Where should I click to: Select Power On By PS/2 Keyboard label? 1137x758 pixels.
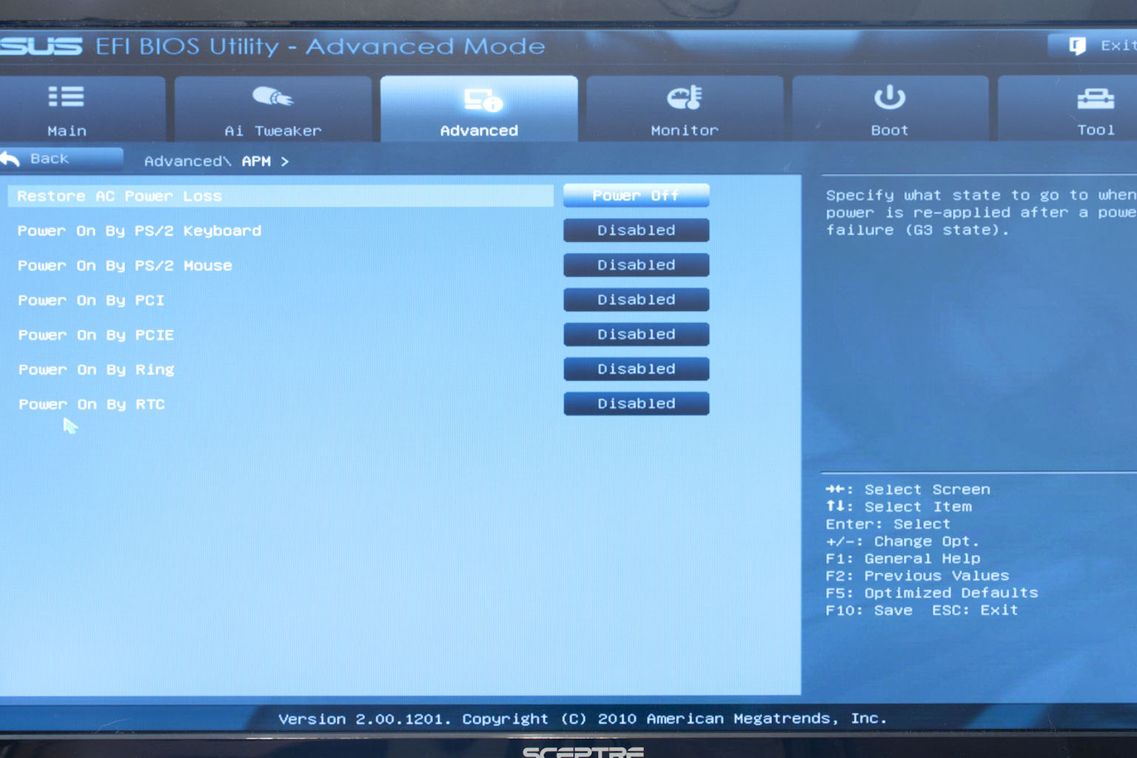click(139, 231)
